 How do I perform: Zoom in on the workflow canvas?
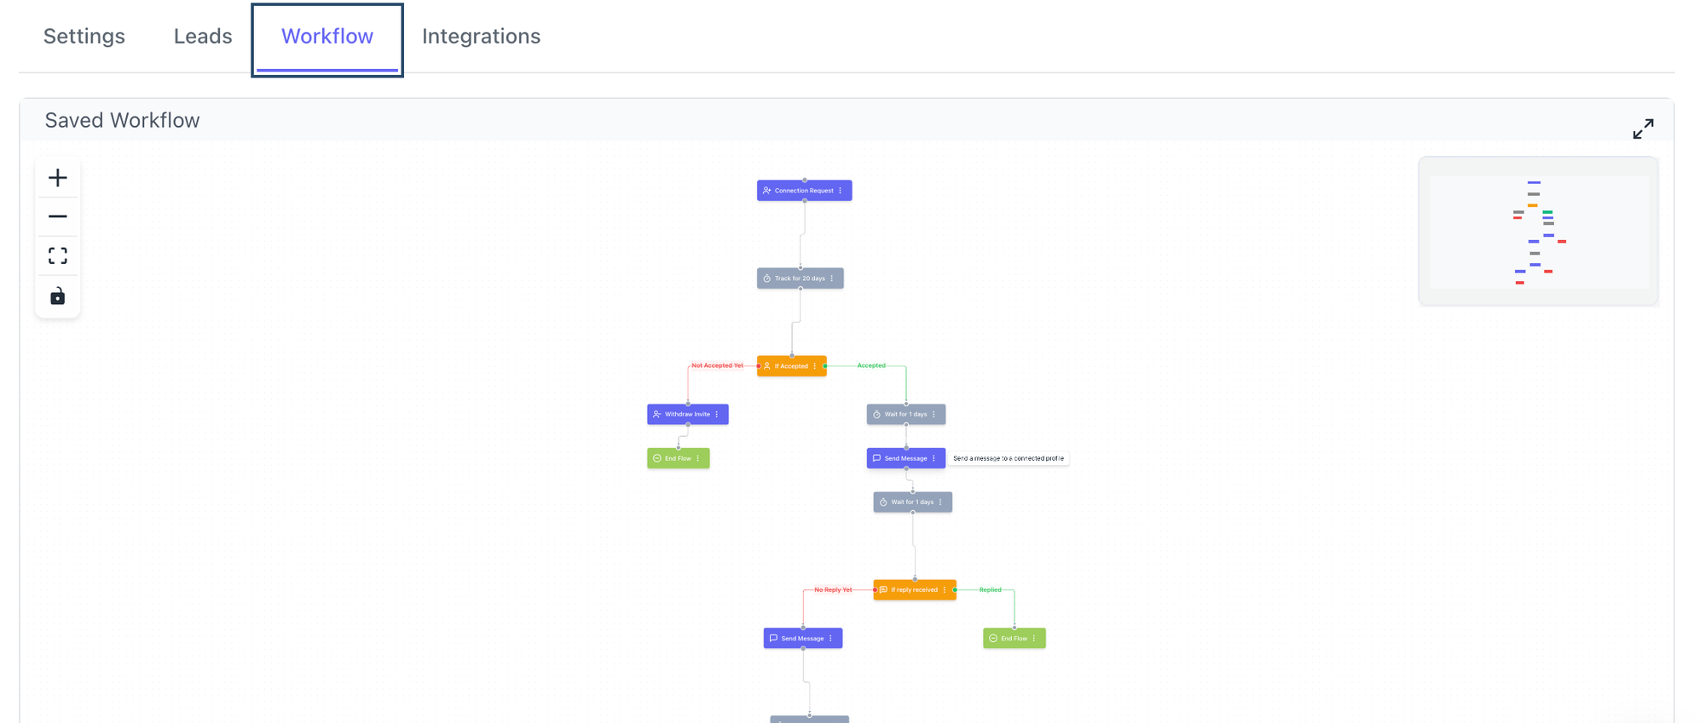coord(57,178)
